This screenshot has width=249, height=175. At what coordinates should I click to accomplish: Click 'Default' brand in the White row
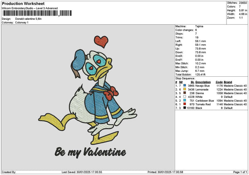(228, 97)
